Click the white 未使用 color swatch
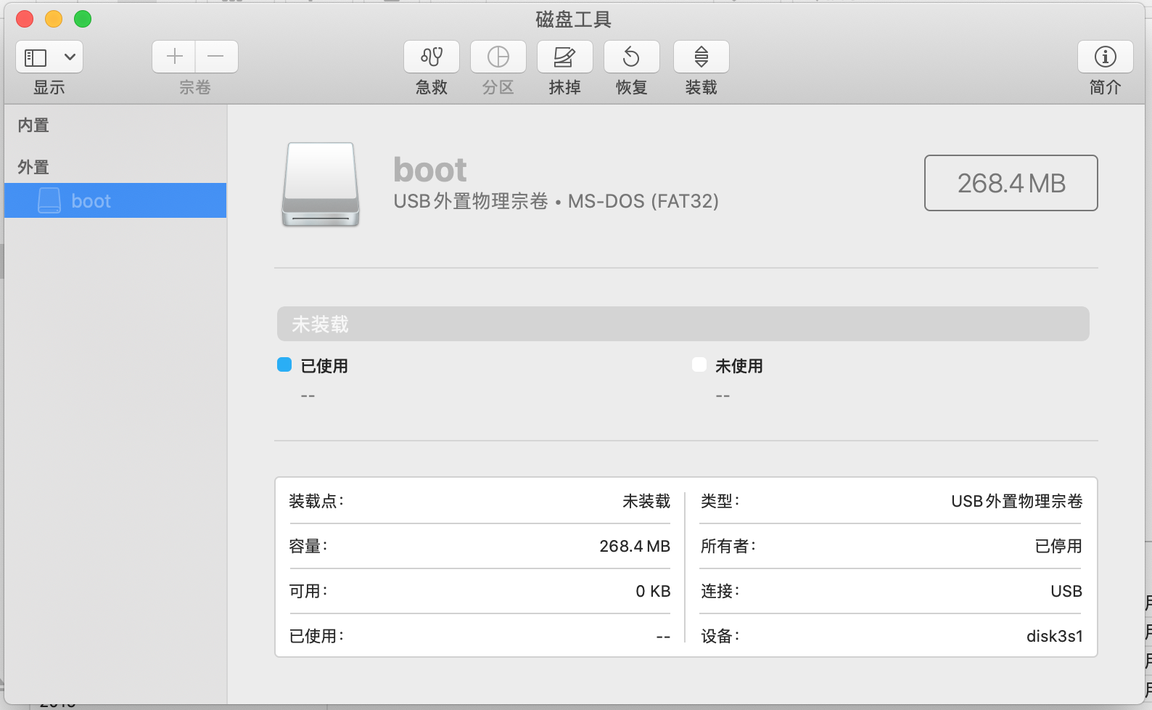This screenshot has height=710, width=1152. [x=699, y=364]
